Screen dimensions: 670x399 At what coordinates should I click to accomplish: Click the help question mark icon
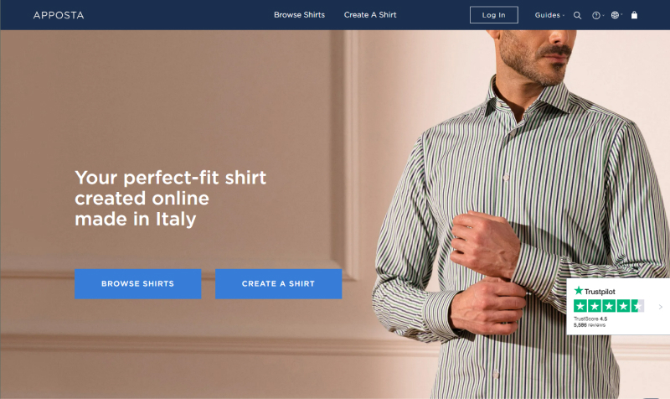(x=595, y=15)
